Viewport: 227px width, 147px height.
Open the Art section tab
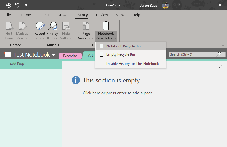point(91,55)
